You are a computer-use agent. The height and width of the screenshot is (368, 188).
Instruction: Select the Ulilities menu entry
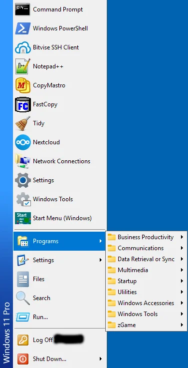(146, 292)
